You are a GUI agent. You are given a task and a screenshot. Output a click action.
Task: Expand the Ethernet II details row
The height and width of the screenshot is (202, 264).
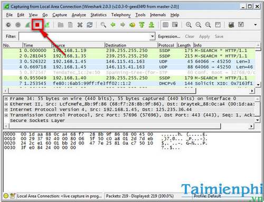click(x=6, y=104)
